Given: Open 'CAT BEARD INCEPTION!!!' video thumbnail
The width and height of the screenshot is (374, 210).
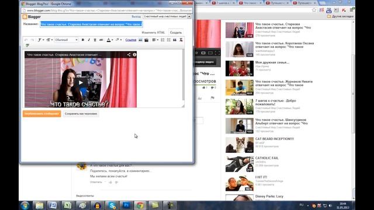Looking at the screenshot, I should click(x=240, y=145).
